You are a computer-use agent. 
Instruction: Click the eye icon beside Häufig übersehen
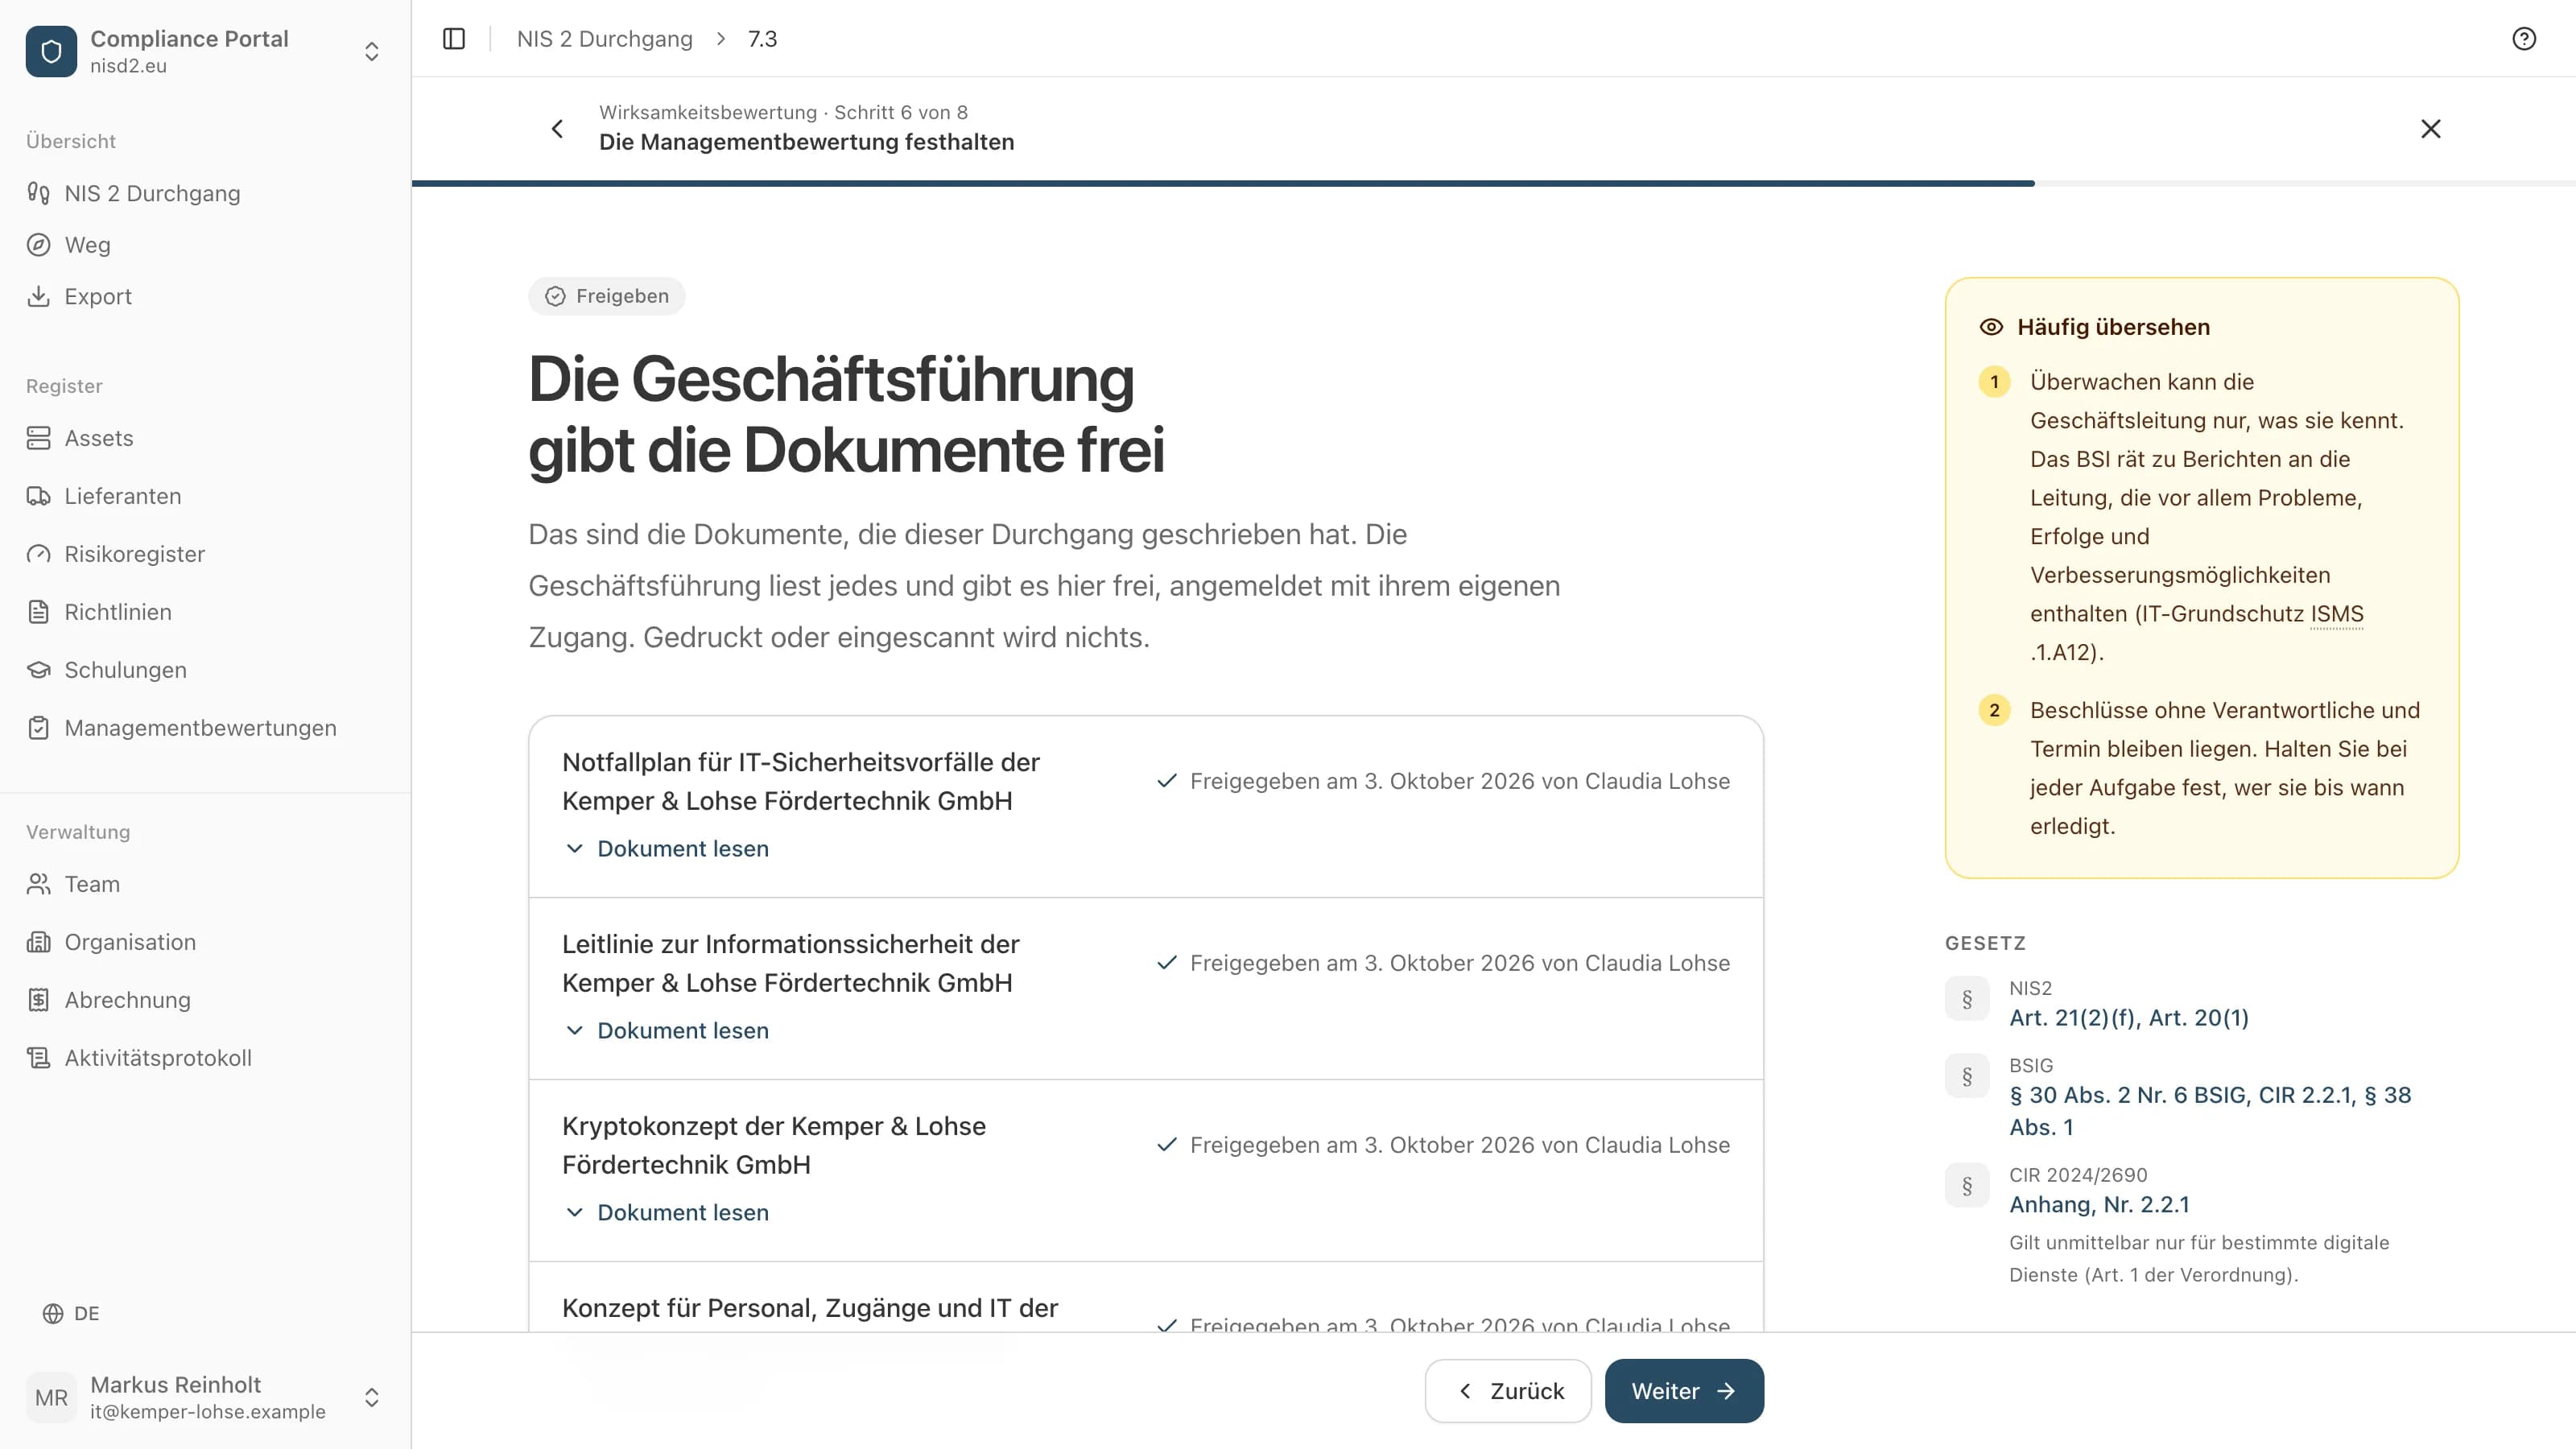(x=1991, y=327)
